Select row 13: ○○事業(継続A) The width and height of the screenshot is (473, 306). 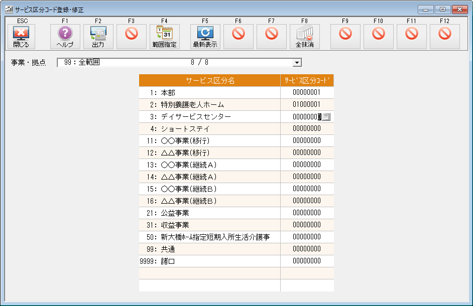210,165
